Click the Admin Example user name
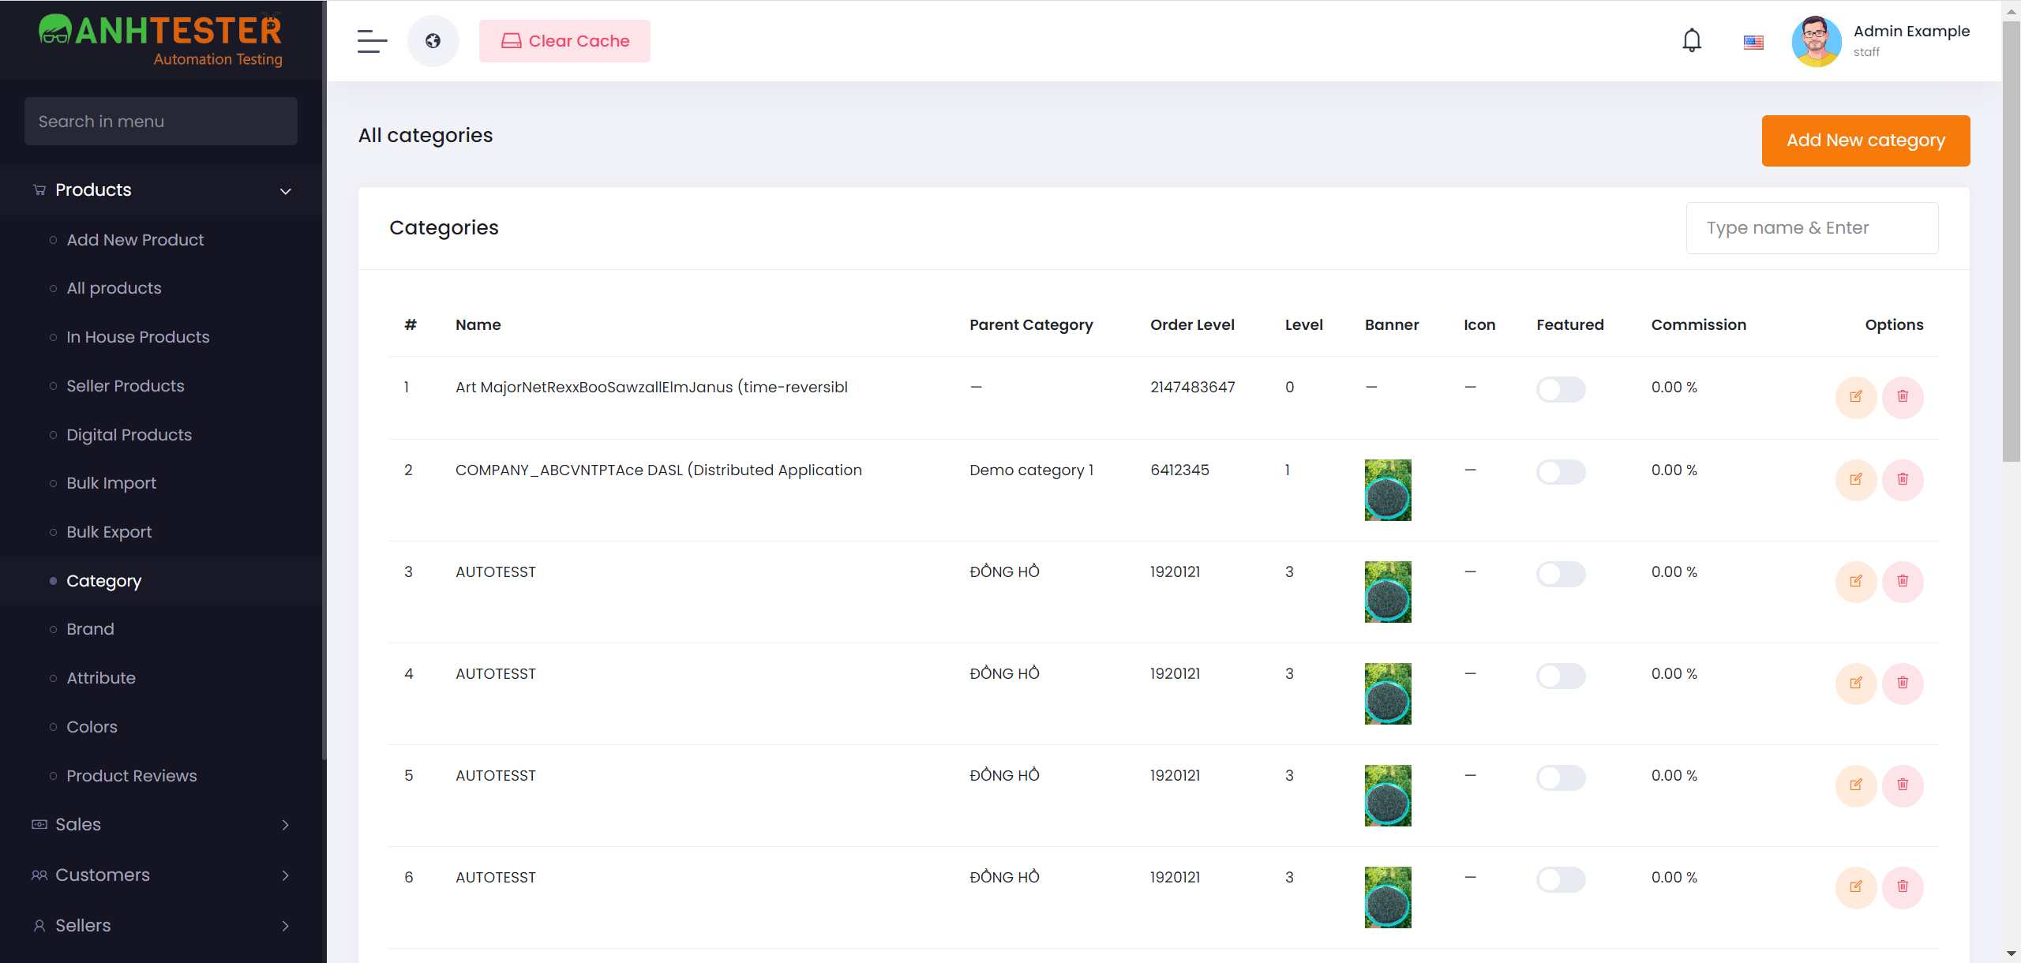The height and width of the screenshot is (963, 2021). (1911, 32)
